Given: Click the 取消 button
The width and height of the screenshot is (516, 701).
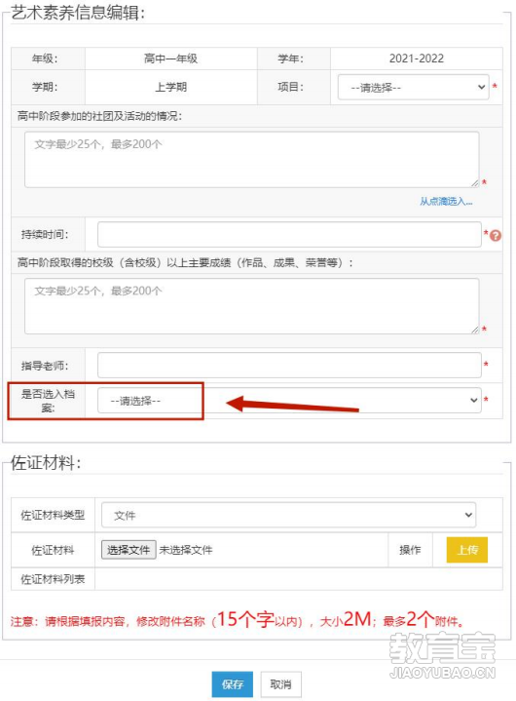Looking at the screenshot, I should [x=280, y=684].
